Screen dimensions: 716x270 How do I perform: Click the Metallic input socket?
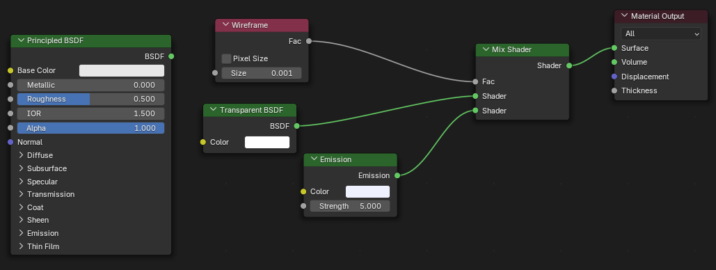pos(10,85)
